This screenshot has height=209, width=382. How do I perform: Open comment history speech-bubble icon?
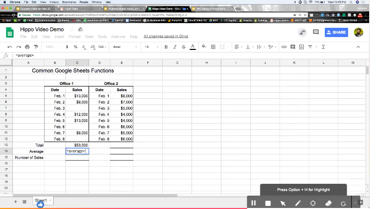(x=316, y=32)
